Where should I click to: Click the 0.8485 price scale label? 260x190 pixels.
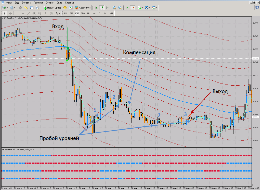pos(256,141)
